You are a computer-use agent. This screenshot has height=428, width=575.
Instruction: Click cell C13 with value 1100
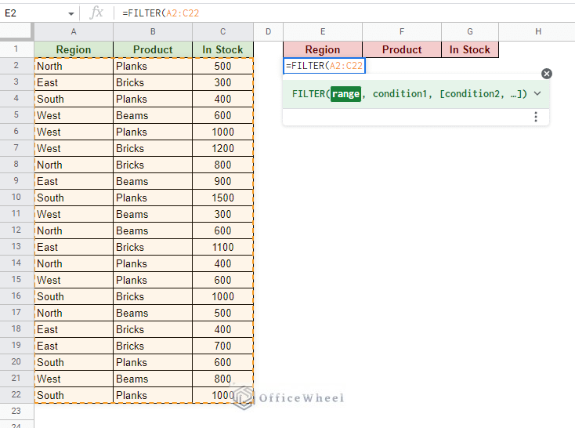(222, 248)
